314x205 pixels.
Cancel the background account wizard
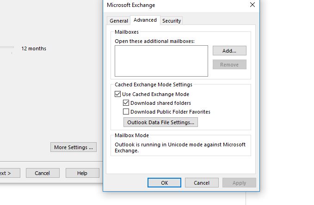[43, 173]
